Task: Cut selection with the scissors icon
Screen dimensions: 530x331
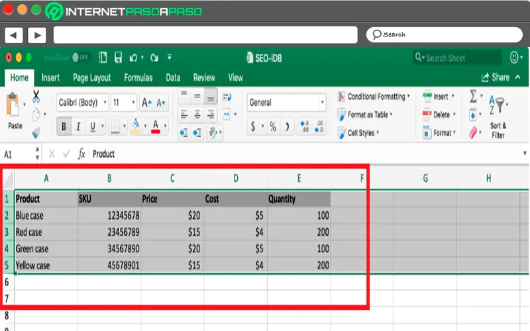Action: pos(36,97)
